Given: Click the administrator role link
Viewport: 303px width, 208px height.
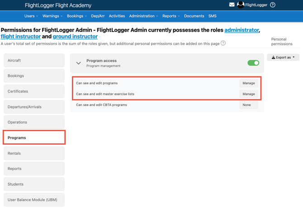Looking at the screenshot, I should click(241, 30).
